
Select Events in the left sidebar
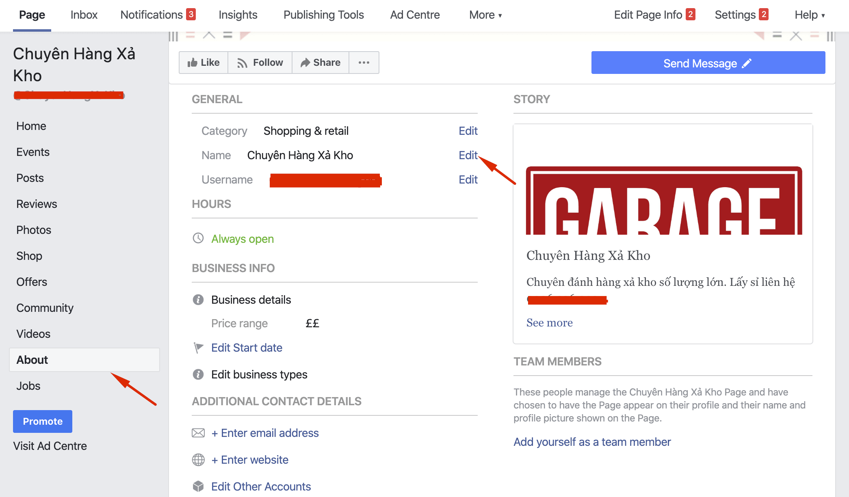click(33, 152)
